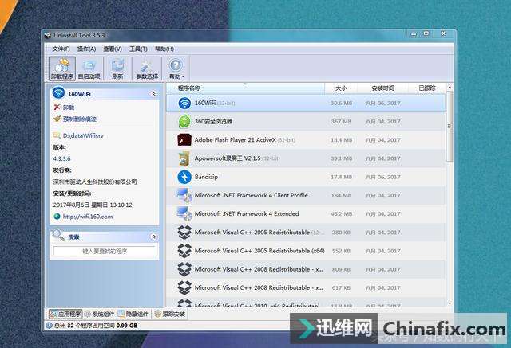Select Microsoft .NET Framework 4 Extended row
This screenshot has height=348, width=511.
tap(306, 213)
